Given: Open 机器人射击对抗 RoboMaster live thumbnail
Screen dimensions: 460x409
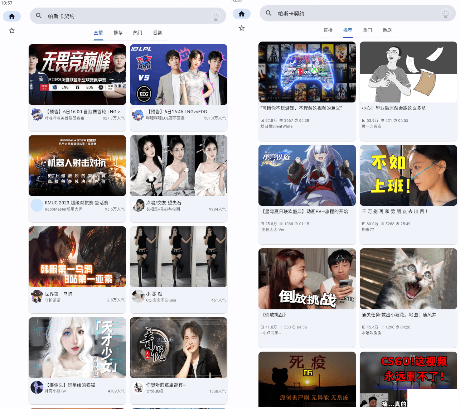Looking at the screenshot, I should (77, 165).
